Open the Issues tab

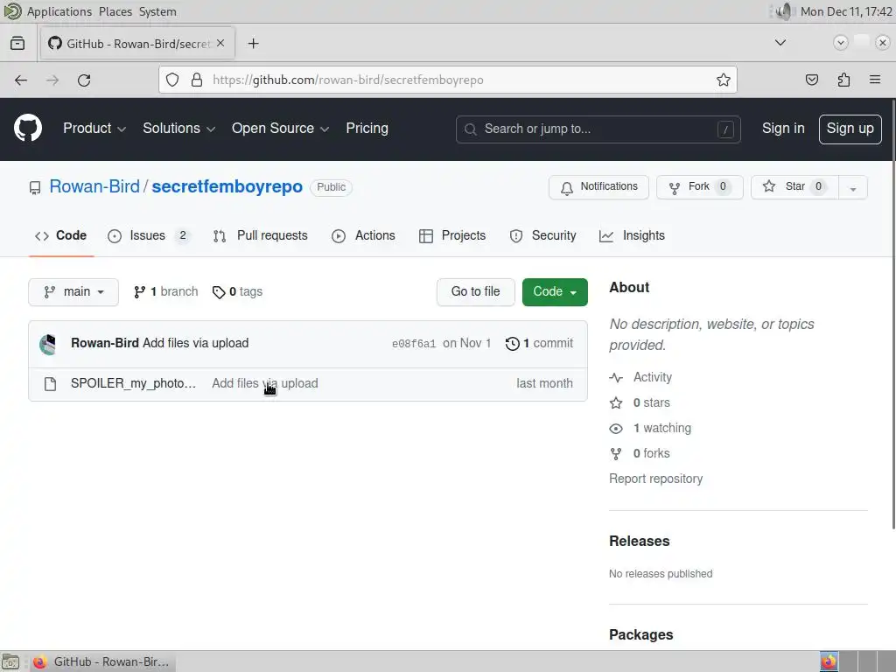click(148, 235)
